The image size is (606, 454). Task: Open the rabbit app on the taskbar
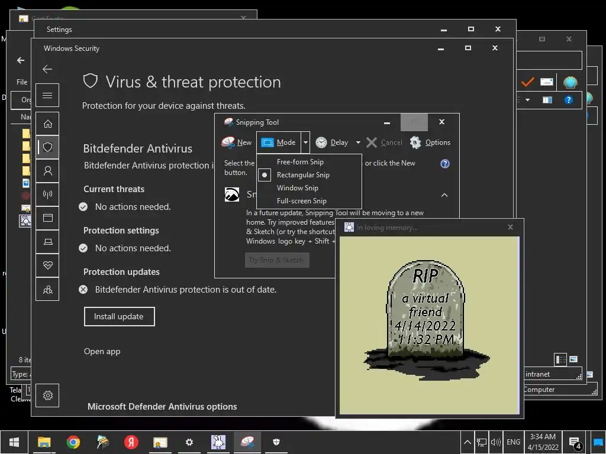pos(218,442)
